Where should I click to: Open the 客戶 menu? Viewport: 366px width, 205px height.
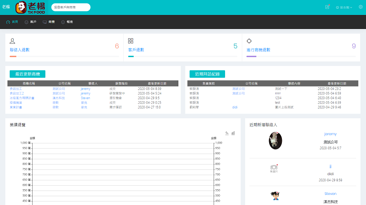[x=30, y=22]
